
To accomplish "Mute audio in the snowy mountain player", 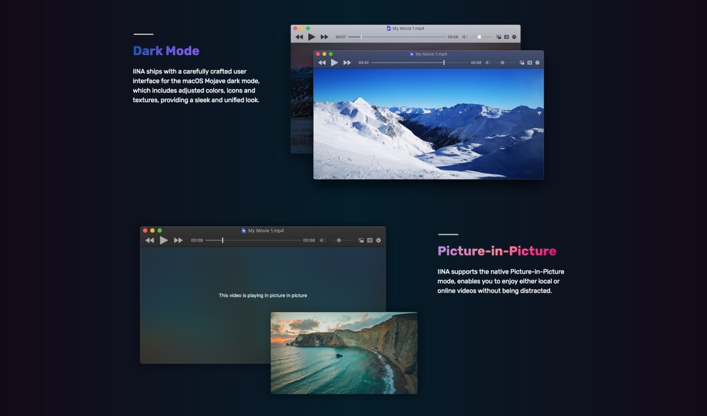I will [x=488, y=63].
